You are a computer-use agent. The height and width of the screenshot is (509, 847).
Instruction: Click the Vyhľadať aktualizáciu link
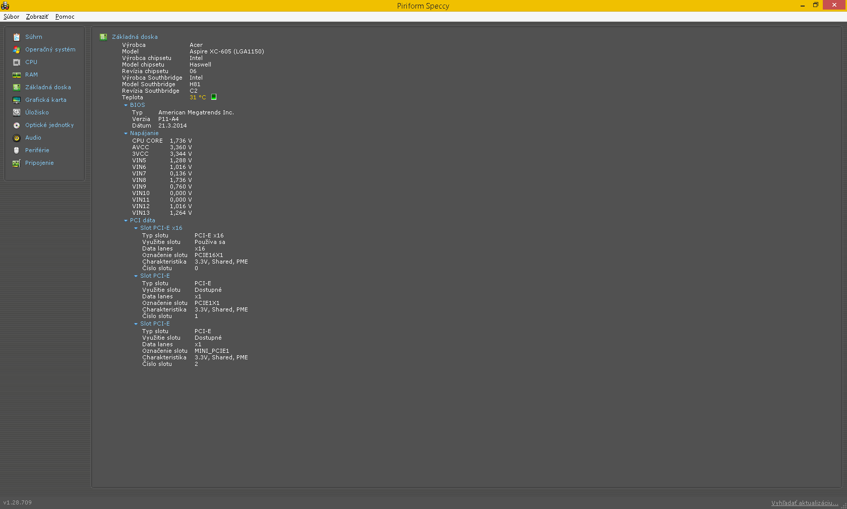pyautogui.click(x=804, y=503)
